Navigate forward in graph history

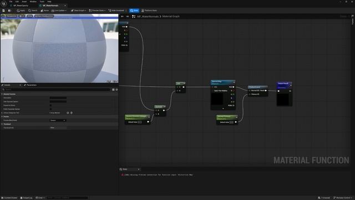tap(128, 16)
